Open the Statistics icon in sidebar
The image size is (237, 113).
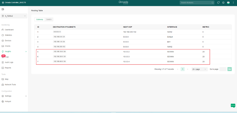[x=3, y=35]
